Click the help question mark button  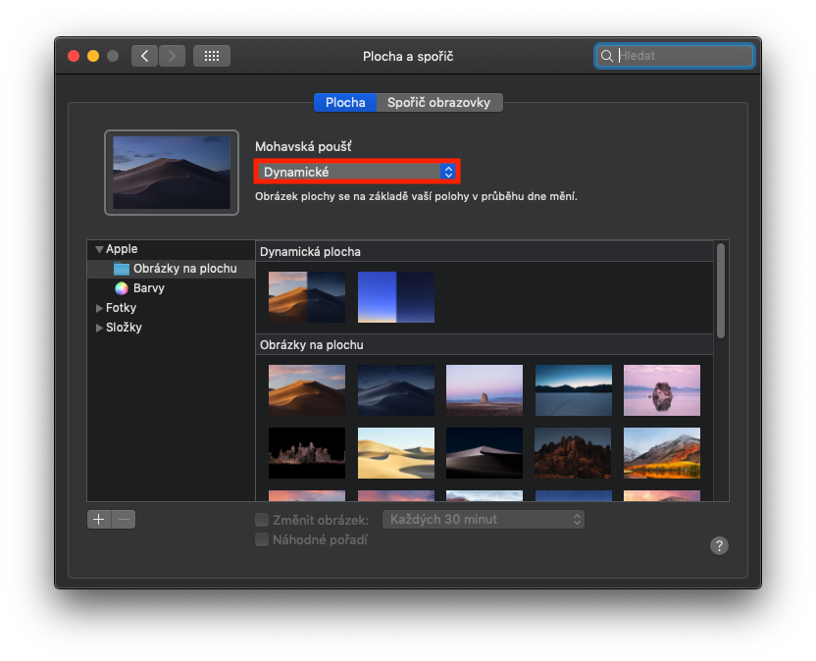point(719,546)
